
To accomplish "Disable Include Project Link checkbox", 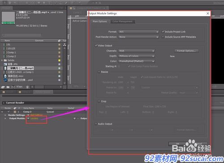I will pyautogui.click(x=163, y=32).
